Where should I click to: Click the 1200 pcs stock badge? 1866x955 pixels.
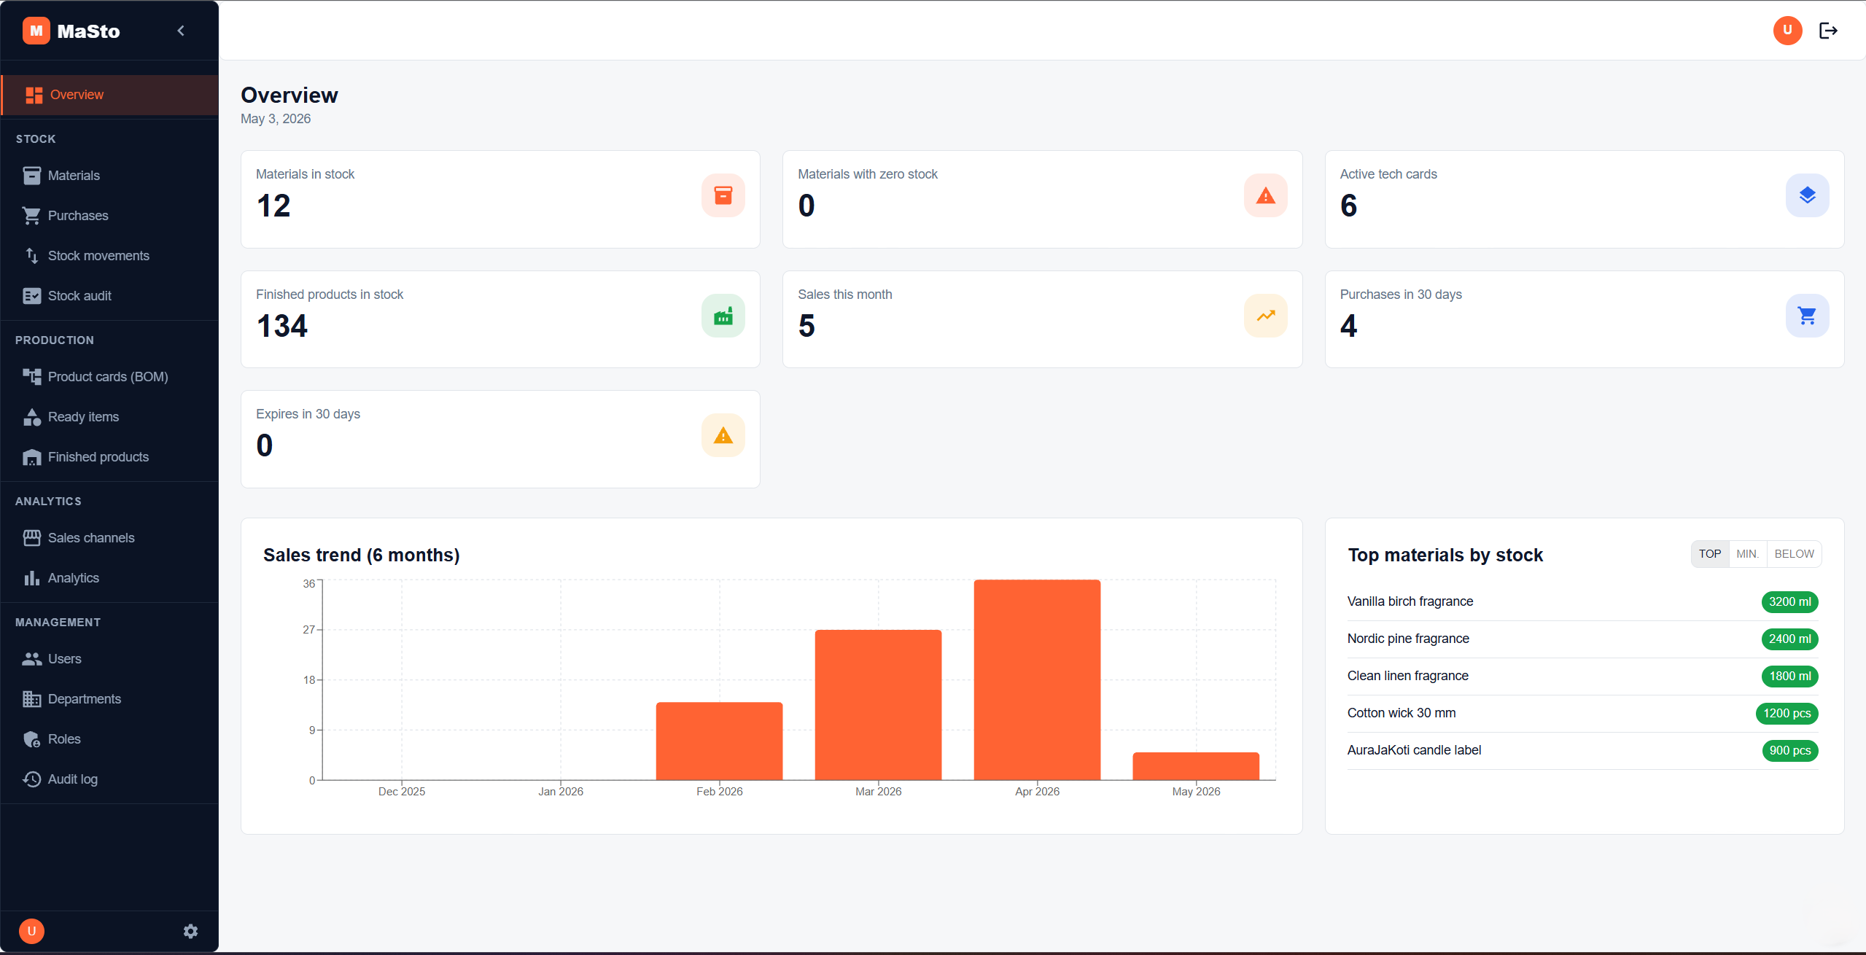coord(1787,714)
